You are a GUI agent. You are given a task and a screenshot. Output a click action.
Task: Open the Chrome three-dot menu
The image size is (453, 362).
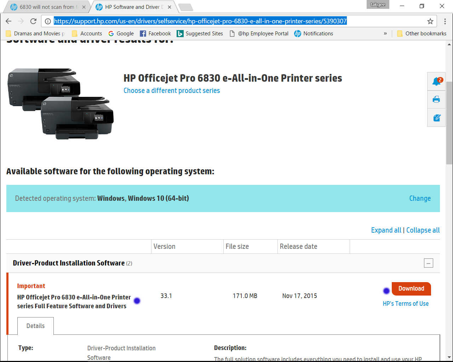click(x=445, y=21)
